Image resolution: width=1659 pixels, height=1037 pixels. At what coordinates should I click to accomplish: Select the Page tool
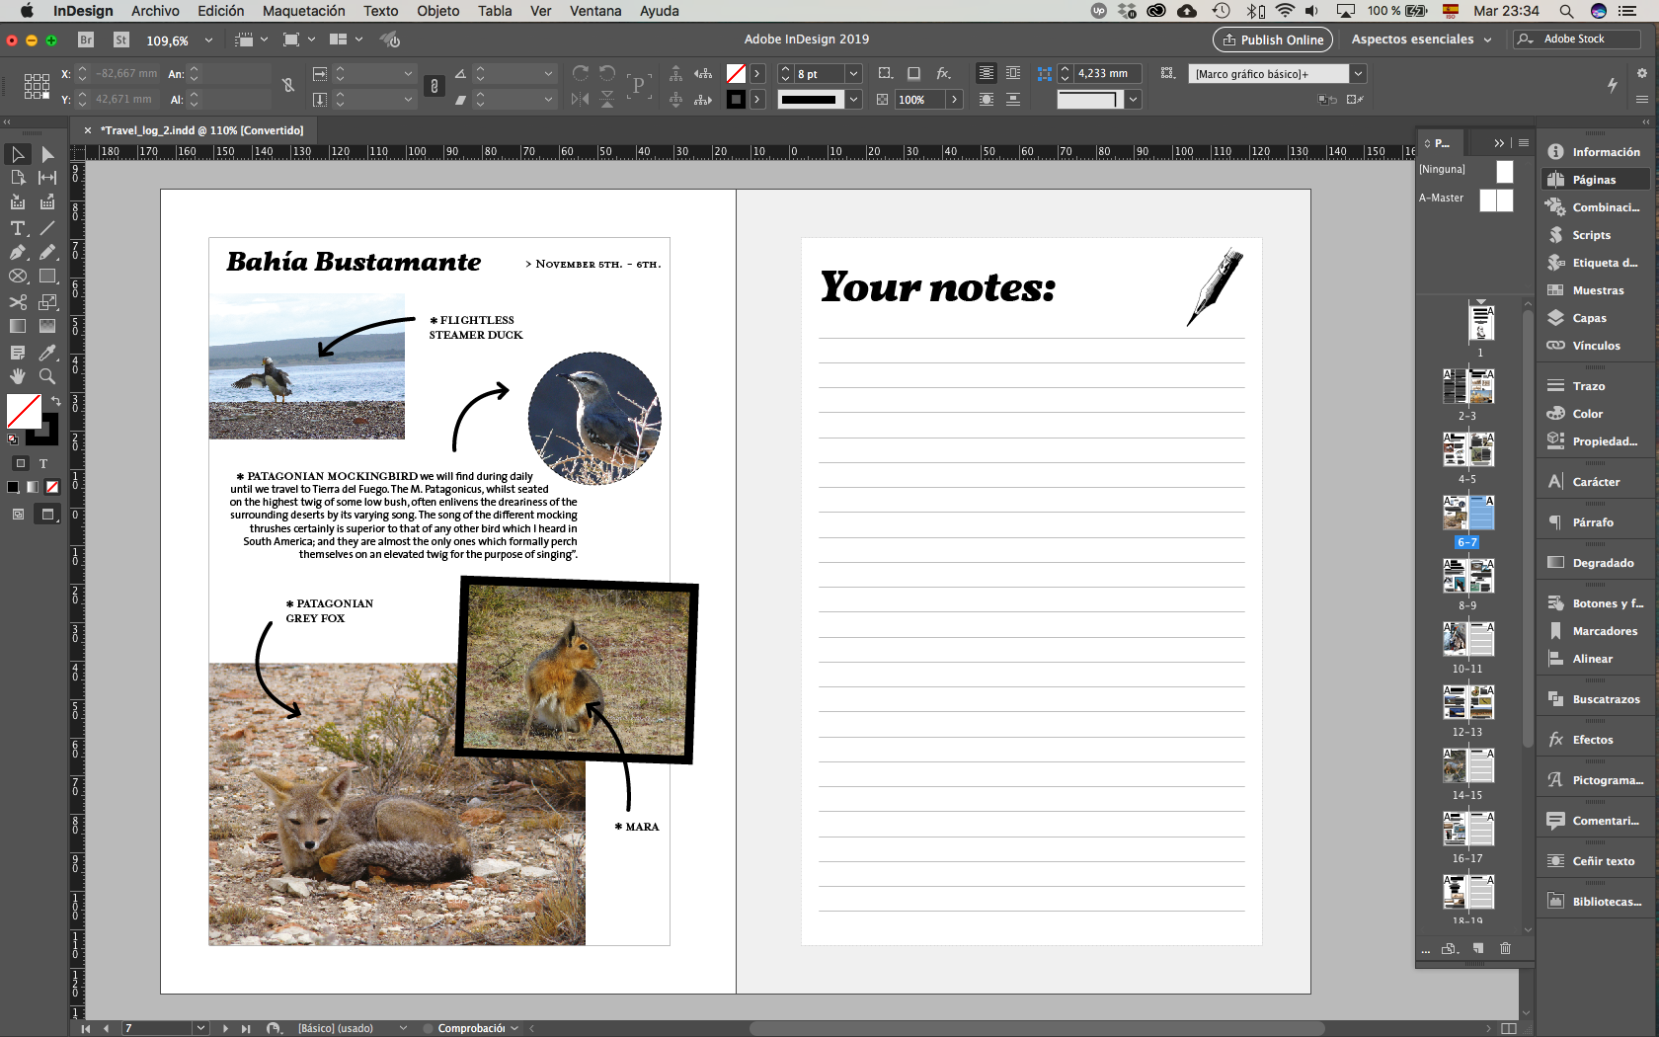pyautogui.click(x=18, y=178)
